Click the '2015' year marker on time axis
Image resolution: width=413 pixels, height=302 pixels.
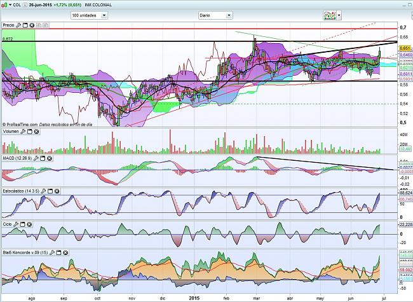point(194,297)
